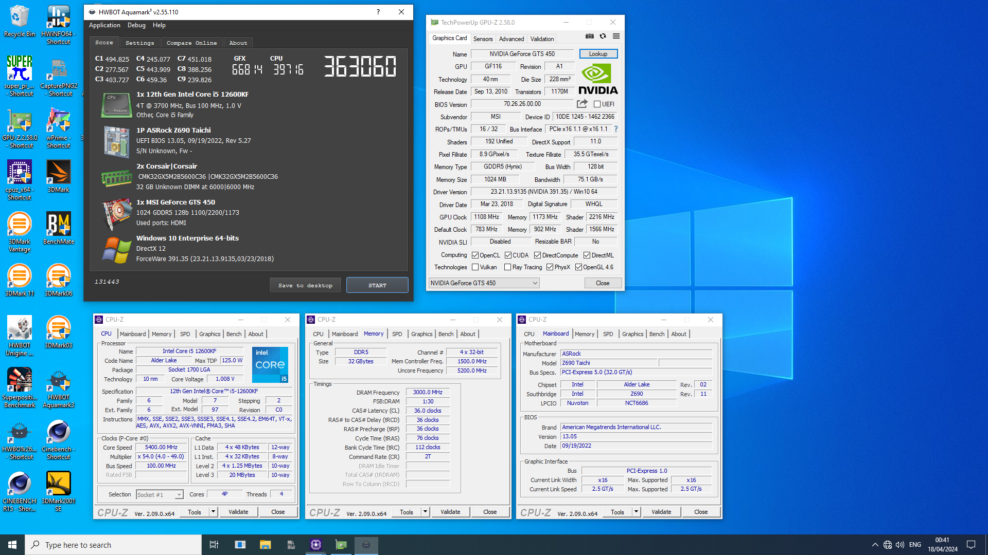Toggle PhysX checkbox in GPU-Z
Viewport: 988px width, 555px height.
550,267
